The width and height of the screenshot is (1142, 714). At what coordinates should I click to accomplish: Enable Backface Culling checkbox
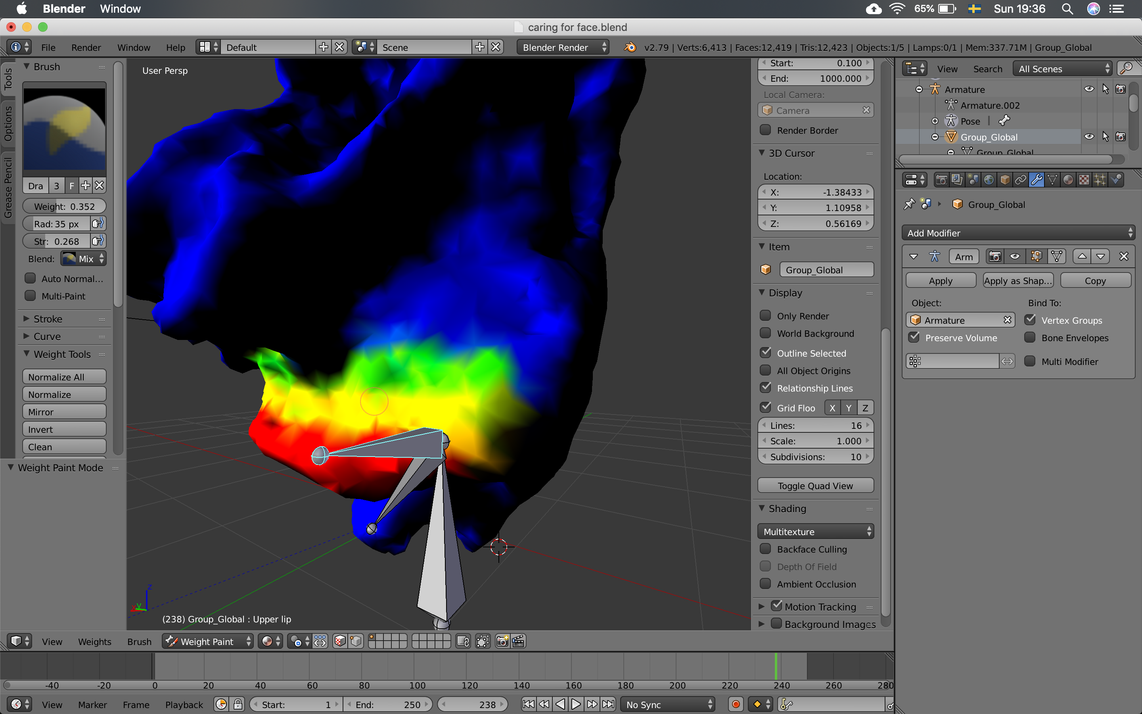(765, 549)
